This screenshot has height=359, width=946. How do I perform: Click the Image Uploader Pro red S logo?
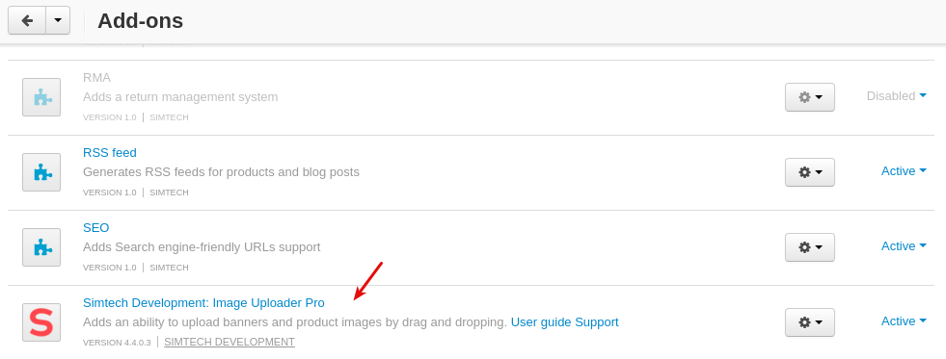pos(41,322)
